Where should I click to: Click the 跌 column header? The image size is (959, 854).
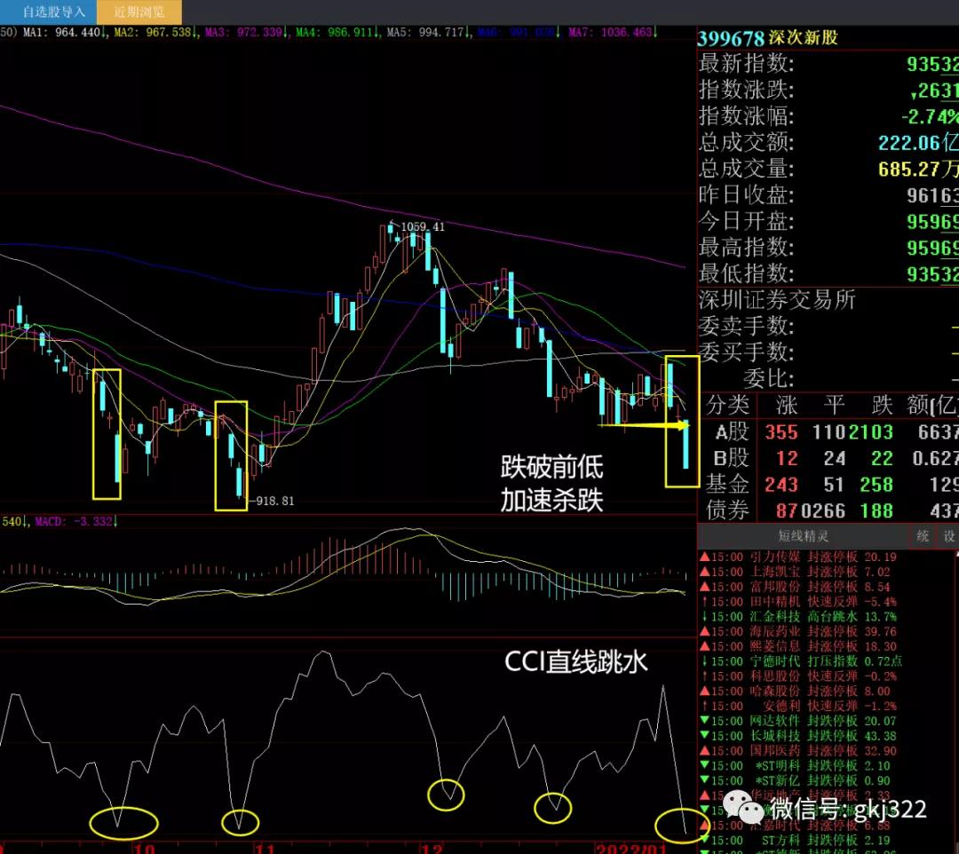tap(882, 406)
